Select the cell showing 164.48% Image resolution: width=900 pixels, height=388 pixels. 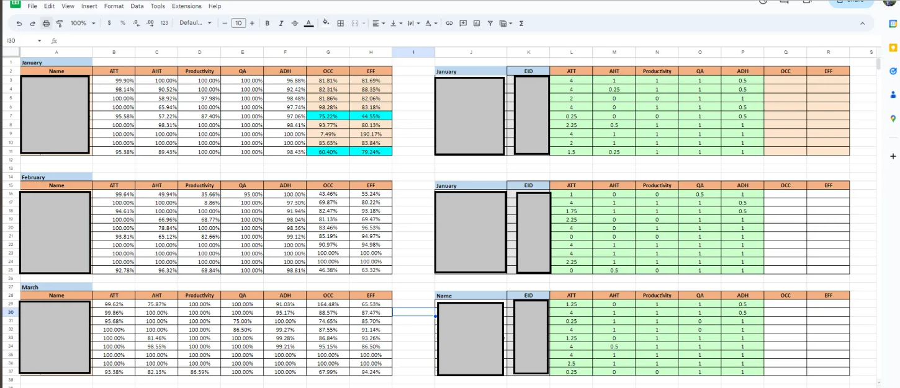(x=328, y=304)
